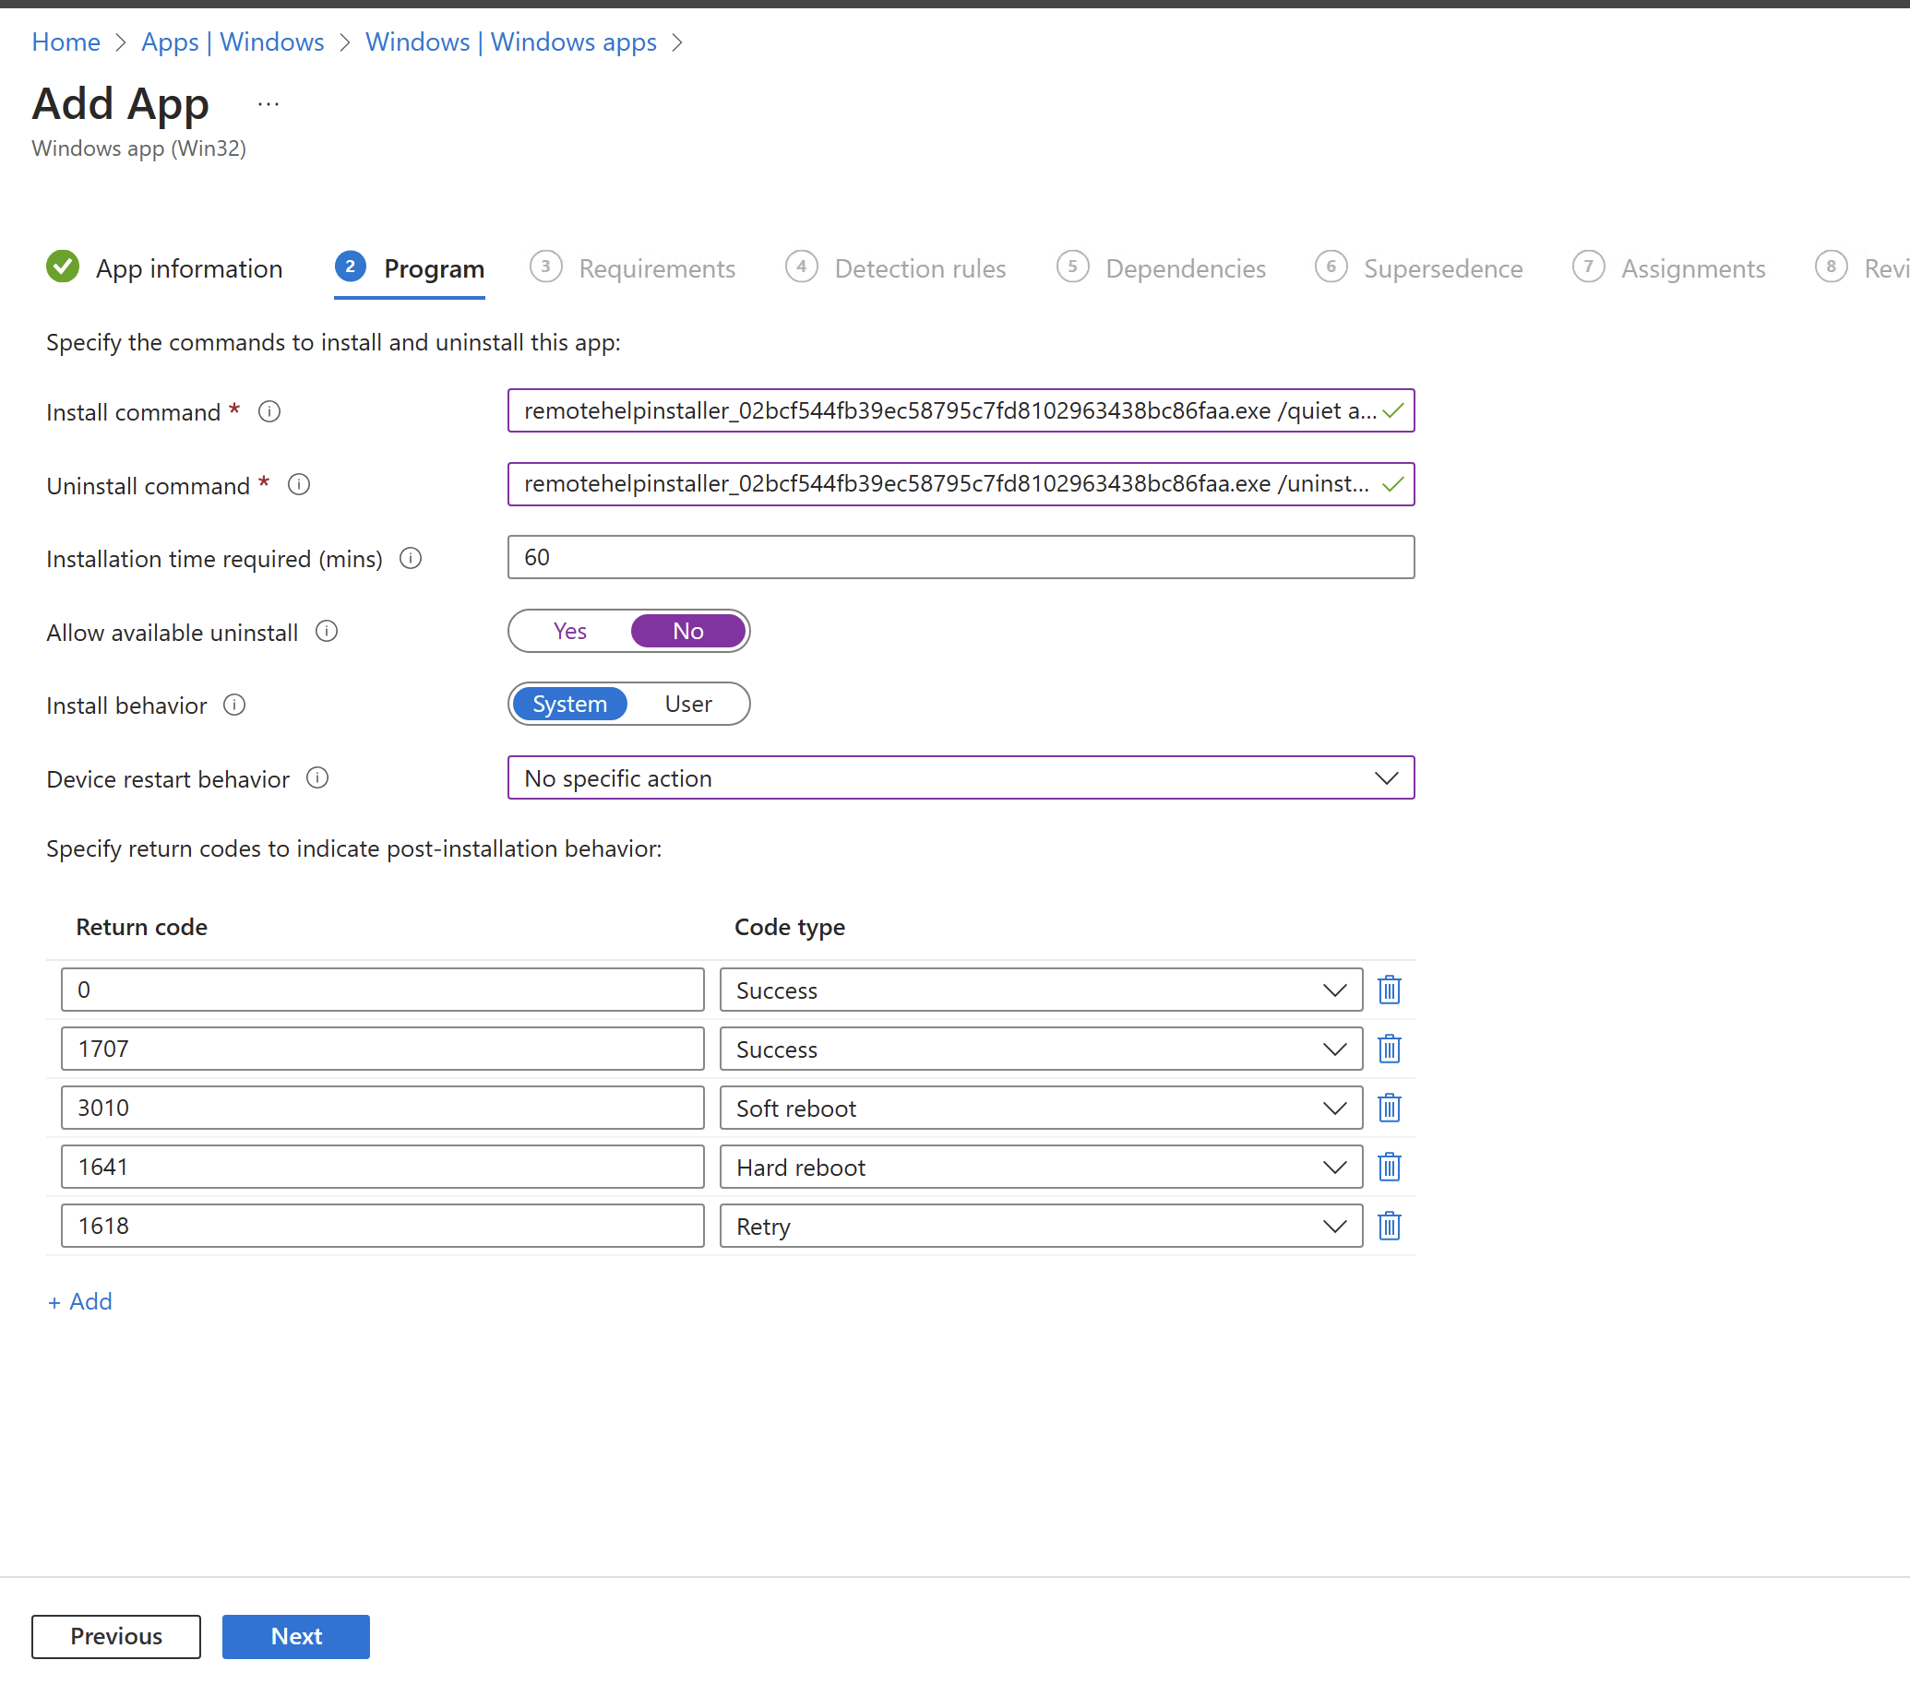Click the Add new return code link

81,1299
